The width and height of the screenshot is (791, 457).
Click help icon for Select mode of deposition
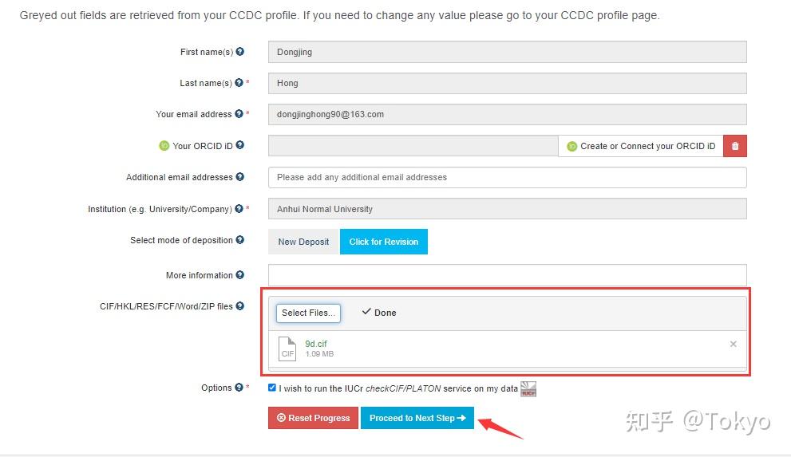click(240, 240)
